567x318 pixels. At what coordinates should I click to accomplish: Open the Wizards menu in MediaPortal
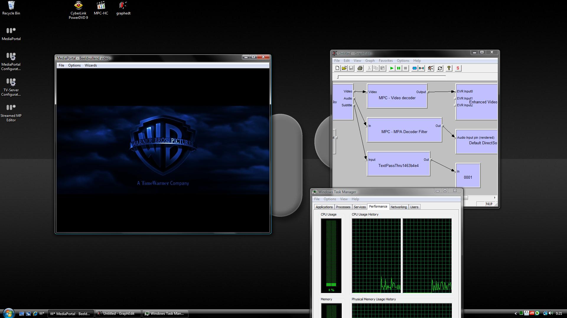coord(91,65)
